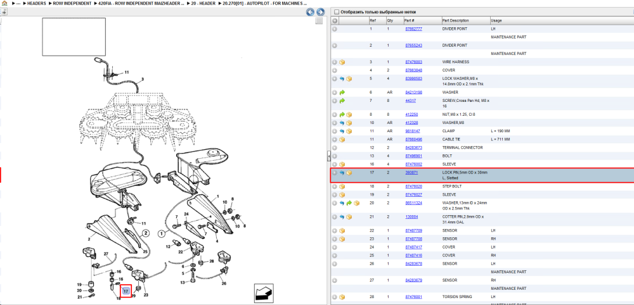Screen dimensions: 634x305
Task: Add part 87662777 DIVIDER POINT with its plus icon
Action: [335, 29]
